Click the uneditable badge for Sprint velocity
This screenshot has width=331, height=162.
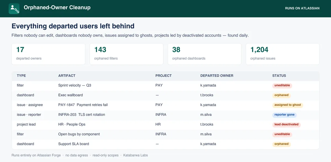click(x=282, y=86)
